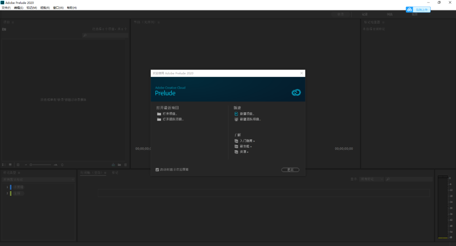The width and height of the screenshot is (456, 246).
Task: Create a team project via 新建团队项目
Action: pyautogui.click(x=250, y=119)
